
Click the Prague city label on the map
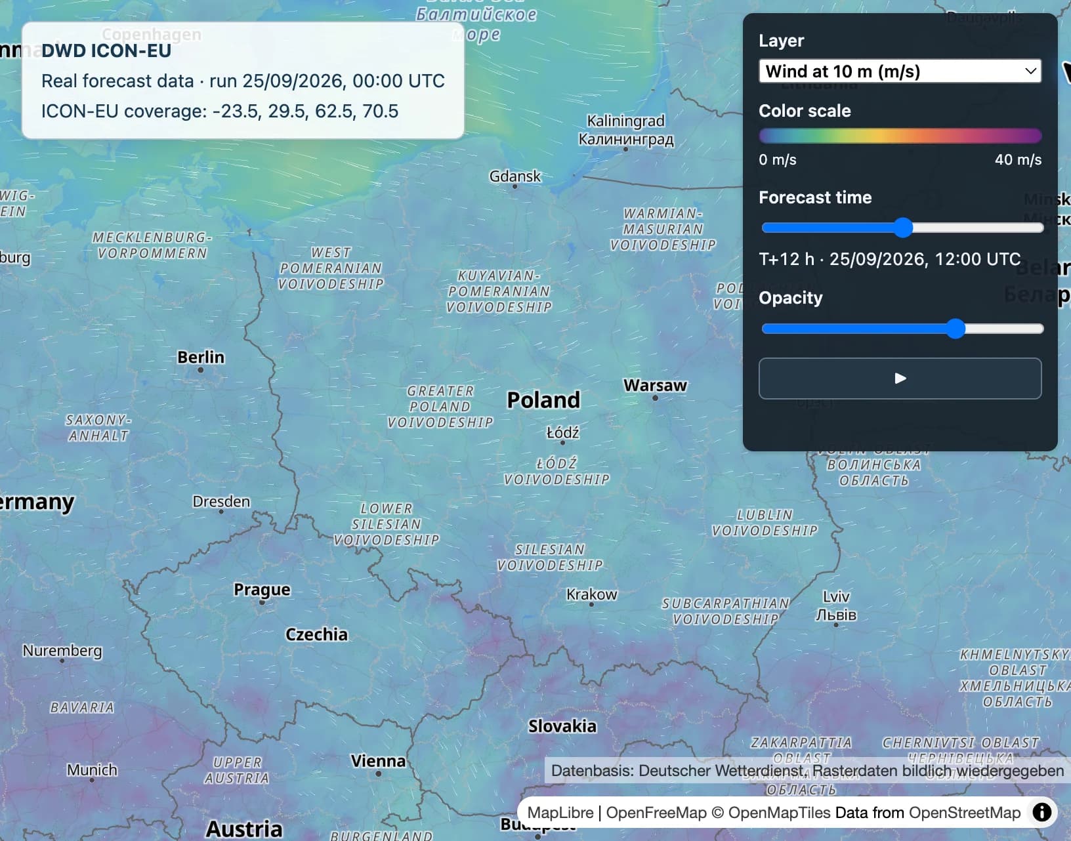tap(262, 590)
